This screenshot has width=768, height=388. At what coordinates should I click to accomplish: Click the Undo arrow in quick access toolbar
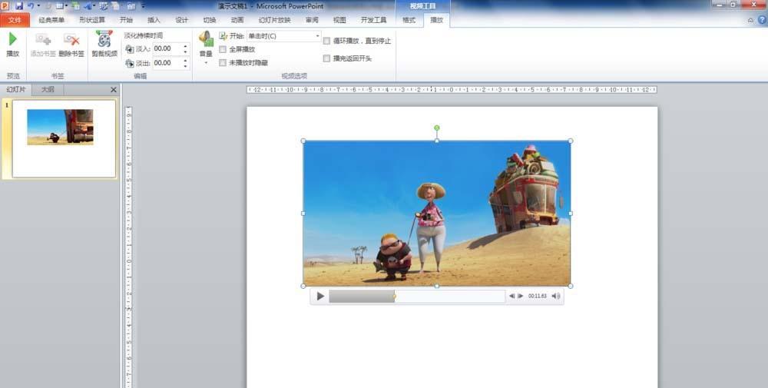pos(31,6)
